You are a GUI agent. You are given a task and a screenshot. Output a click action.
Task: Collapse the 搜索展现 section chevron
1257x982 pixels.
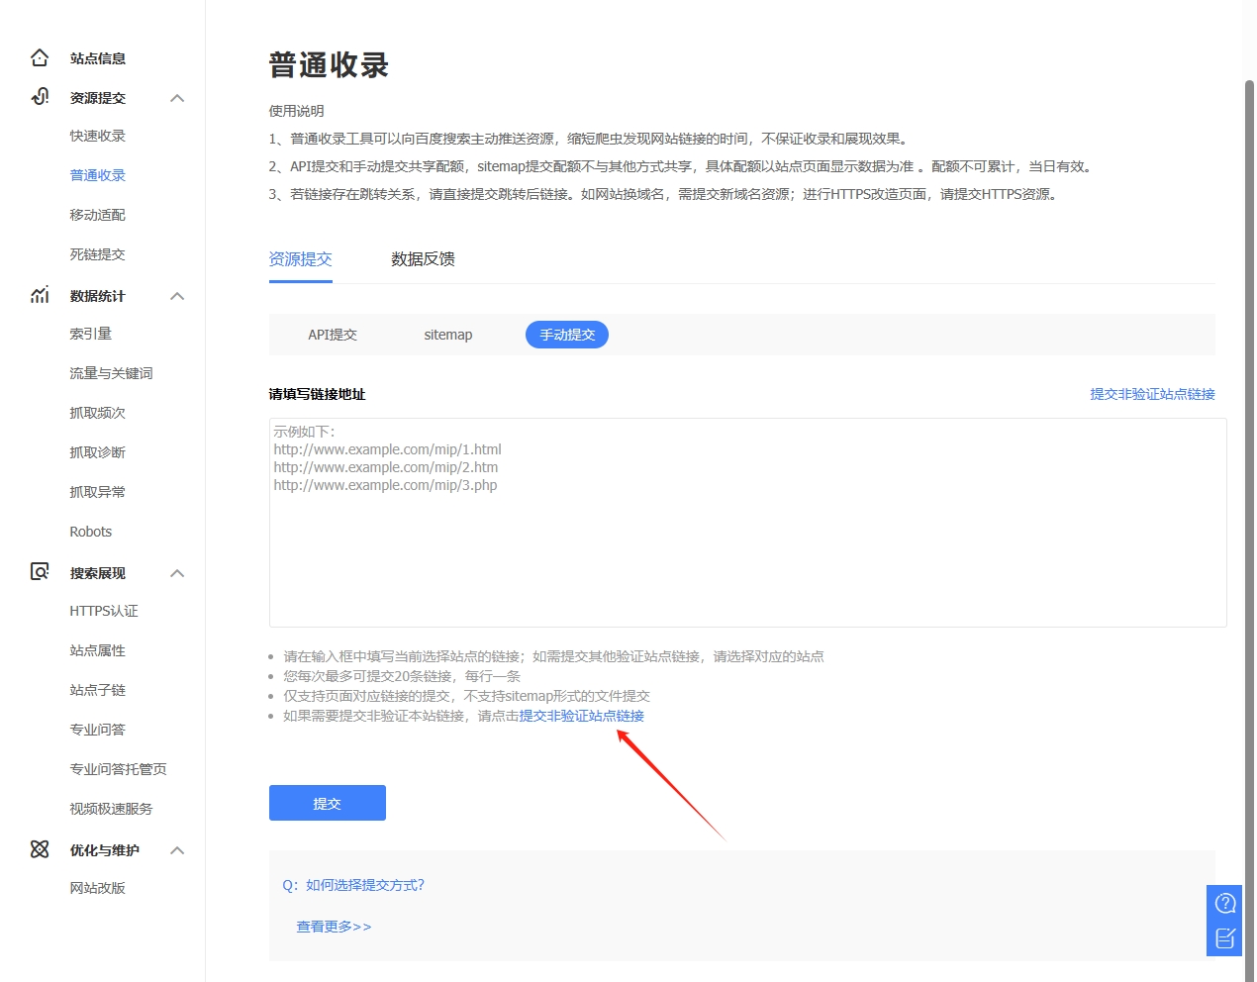[x=177, y=573]
